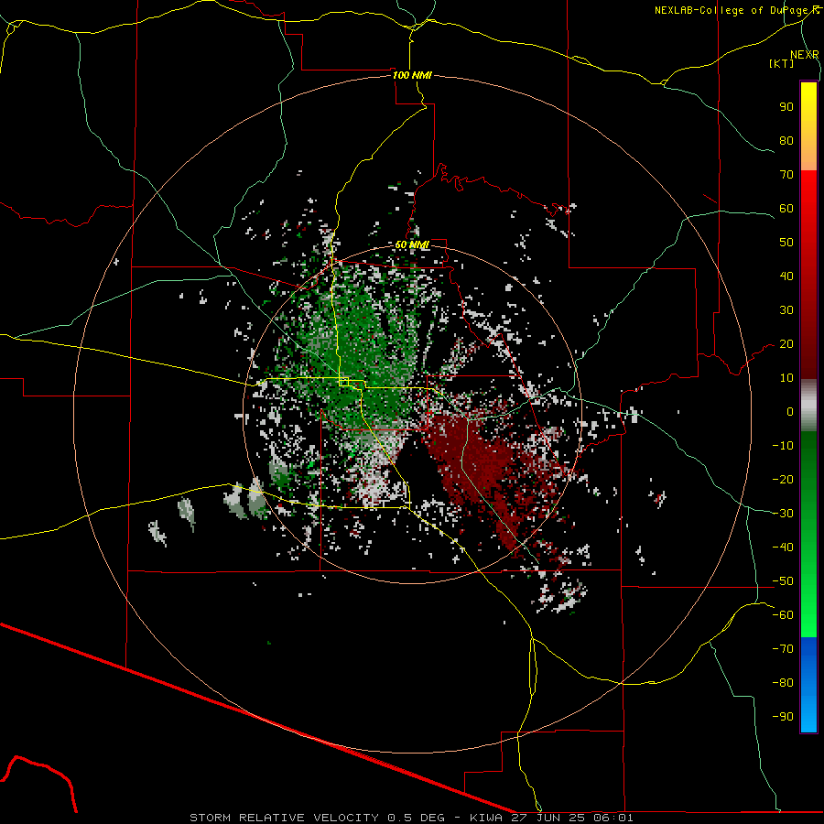Viewport: 824px width, 824px height.
Task: Click the 0 value on velocity scale
Action: (790, 411)
